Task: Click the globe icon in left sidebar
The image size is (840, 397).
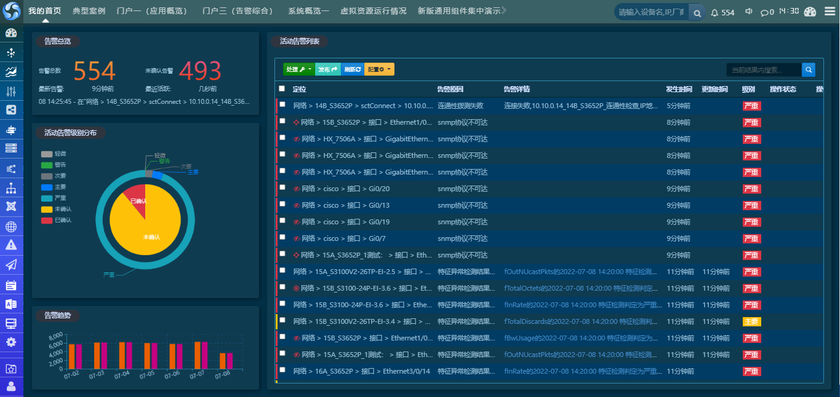Action: 11,227
